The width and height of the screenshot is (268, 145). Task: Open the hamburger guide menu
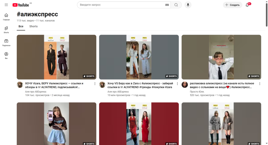[6, 5]
